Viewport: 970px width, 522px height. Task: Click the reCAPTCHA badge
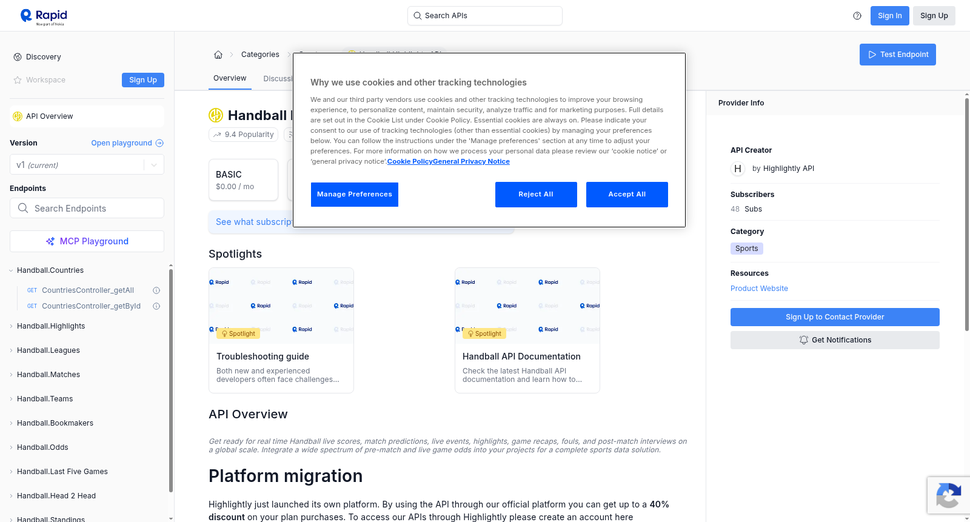(x=948, y=495)
